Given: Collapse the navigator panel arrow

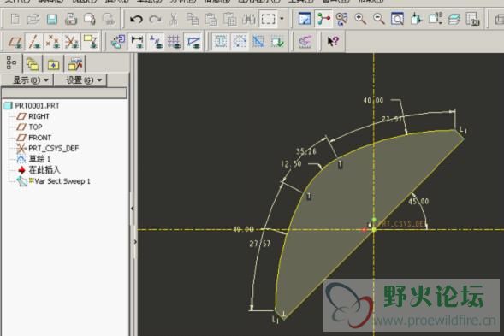Looking at the screenshot, I should tap(133, 209).
